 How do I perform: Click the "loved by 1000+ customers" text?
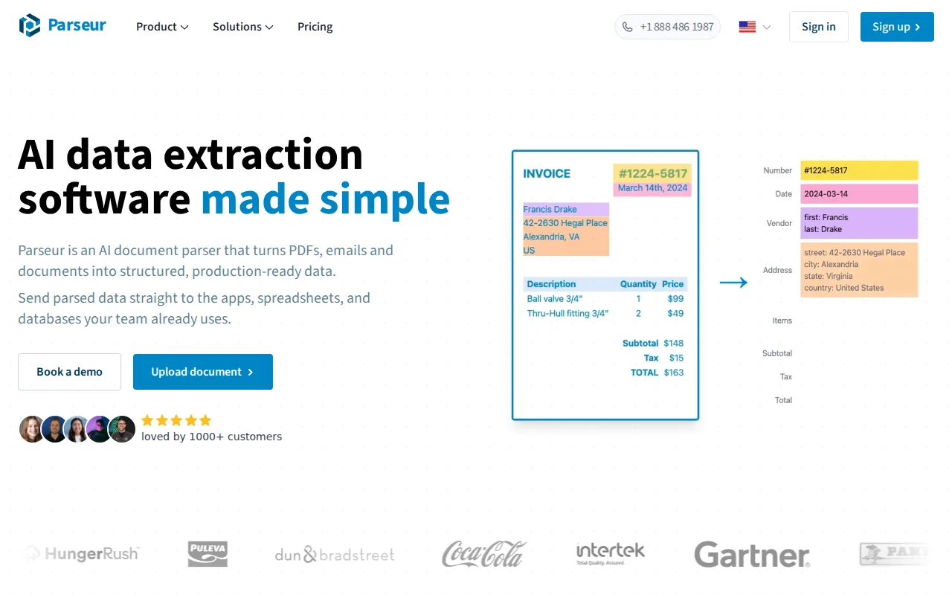[212, 437]
